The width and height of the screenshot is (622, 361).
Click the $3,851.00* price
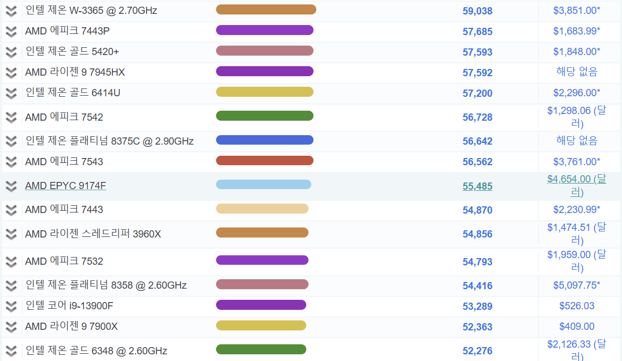click(x=577, y=11)
